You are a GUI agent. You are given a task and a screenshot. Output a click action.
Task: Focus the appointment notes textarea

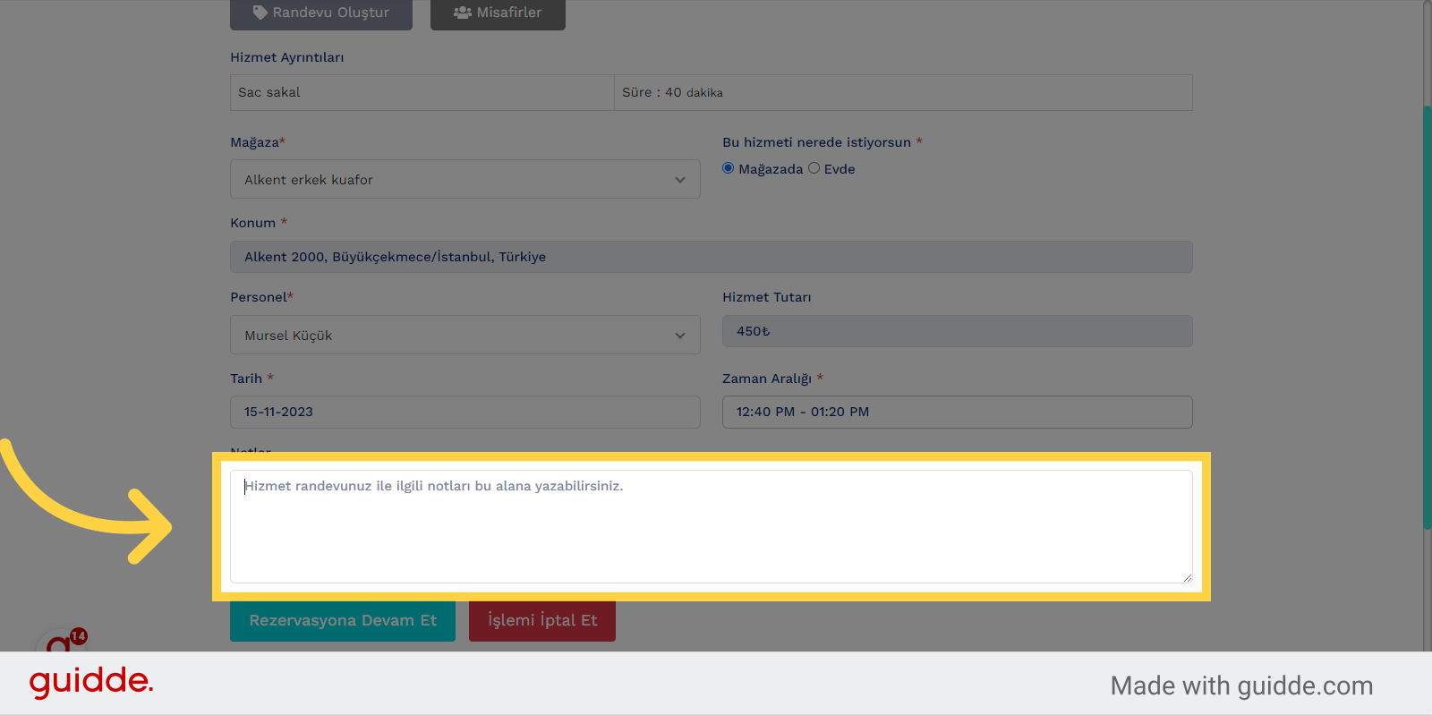(x=712, y=526)
